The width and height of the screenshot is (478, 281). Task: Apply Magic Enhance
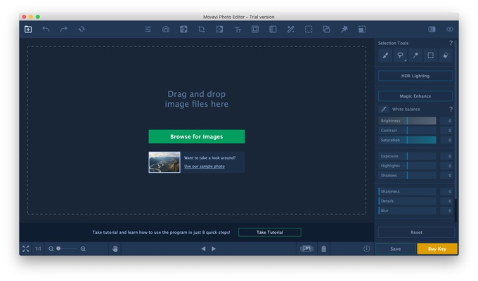tap(415, 96)
